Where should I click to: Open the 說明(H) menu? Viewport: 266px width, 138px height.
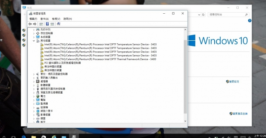pyautogui.click(x=68, y=19)
